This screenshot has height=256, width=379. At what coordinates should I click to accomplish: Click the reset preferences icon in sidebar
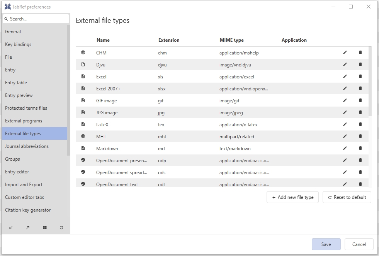point(61,228)
